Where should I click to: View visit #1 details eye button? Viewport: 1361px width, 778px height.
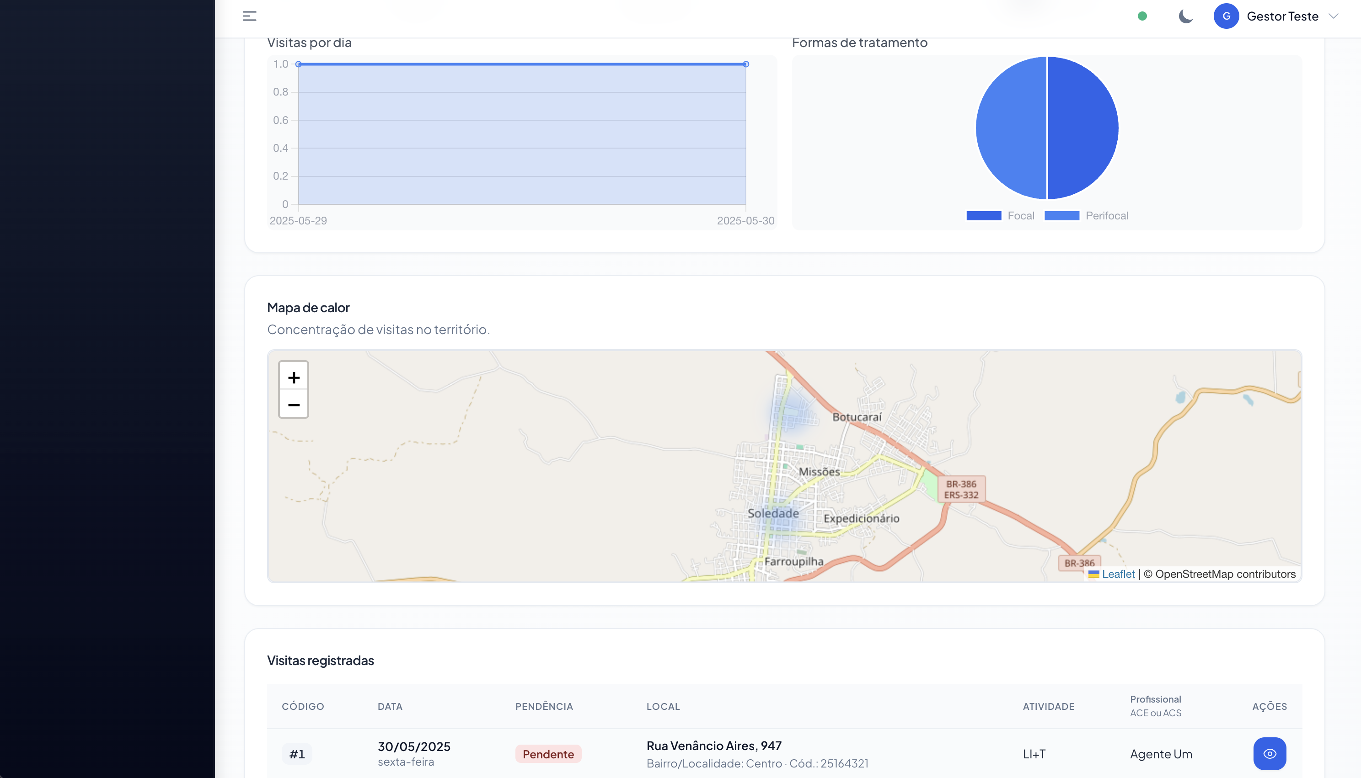point(1269,753)
